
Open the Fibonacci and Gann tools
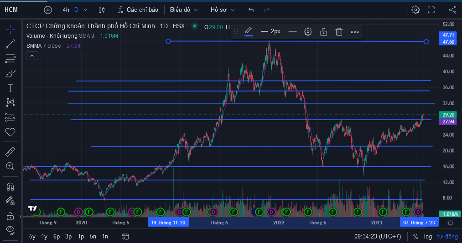click(x=10, y=58)
